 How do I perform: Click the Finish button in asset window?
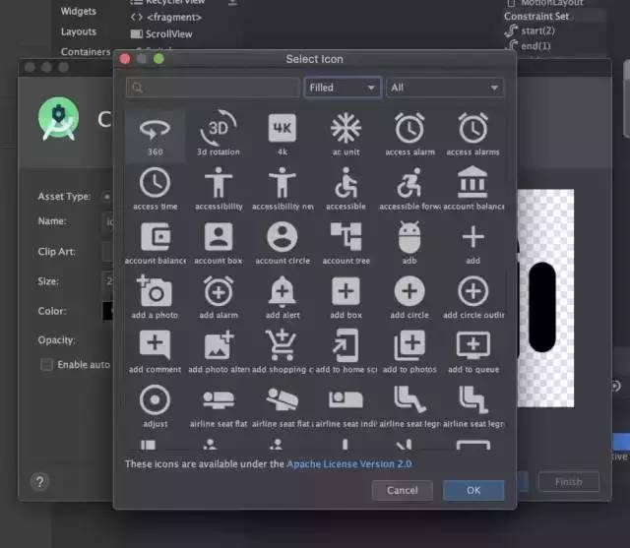[569, 482]
